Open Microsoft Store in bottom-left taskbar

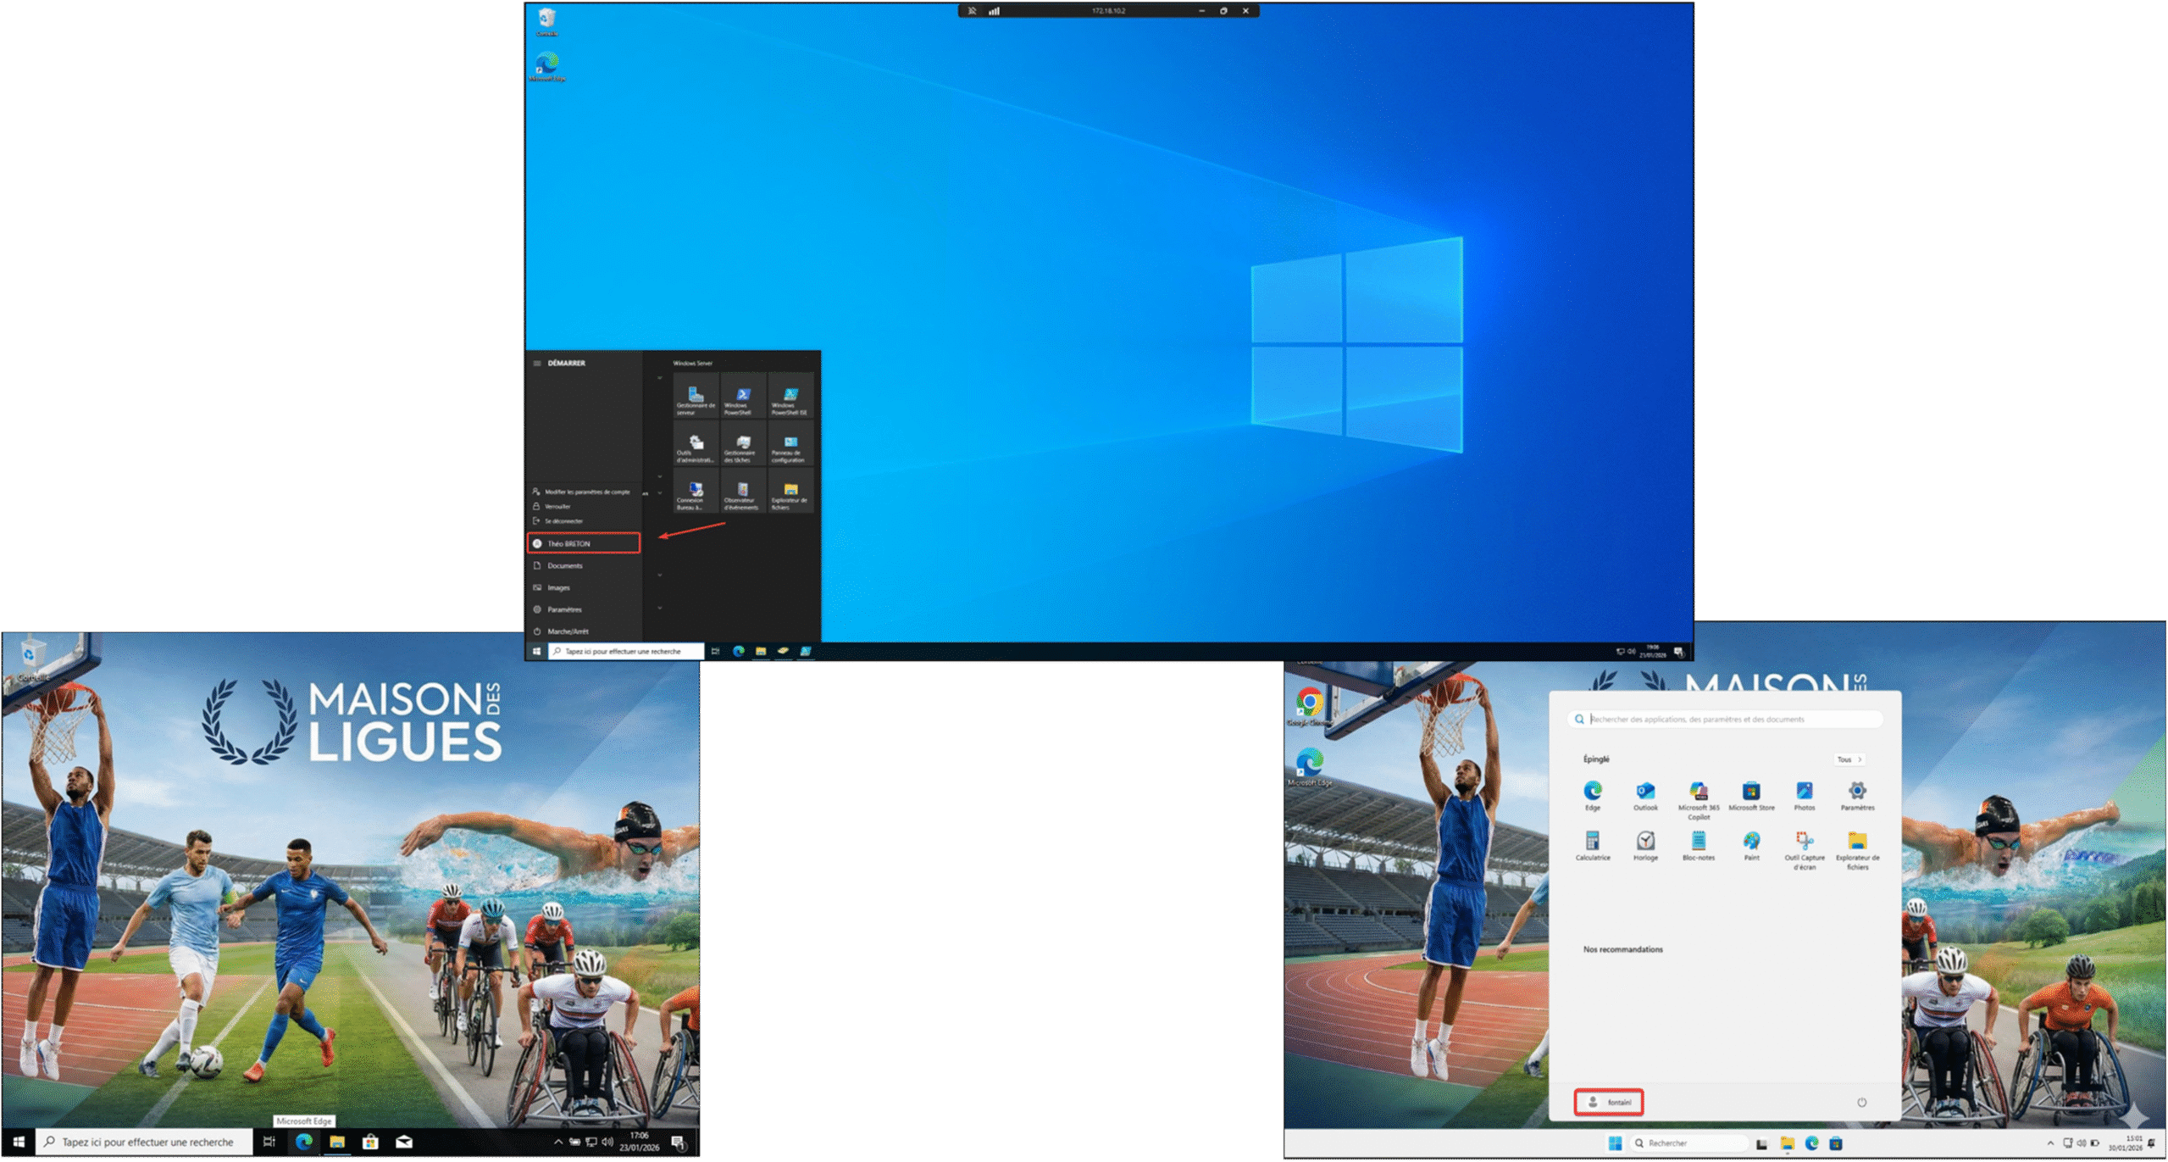click(x=370, y=1143)
